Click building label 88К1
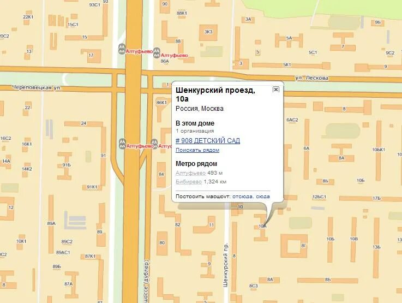The height and width of the screenshot is (303, 402). 182,13
